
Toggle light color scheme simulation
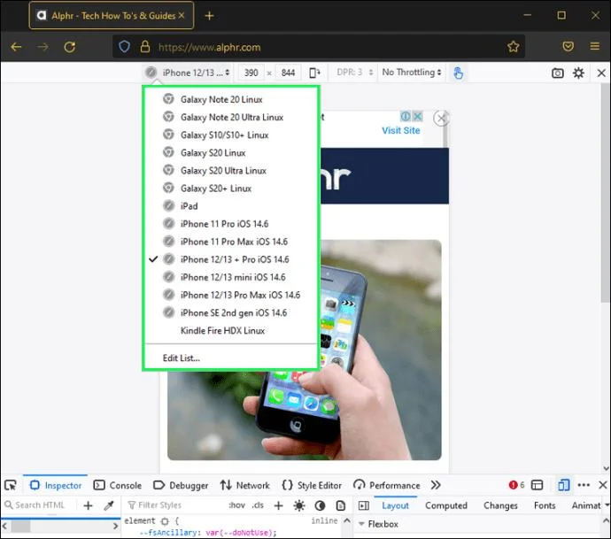pyautogui.click(x=299, y=505)
